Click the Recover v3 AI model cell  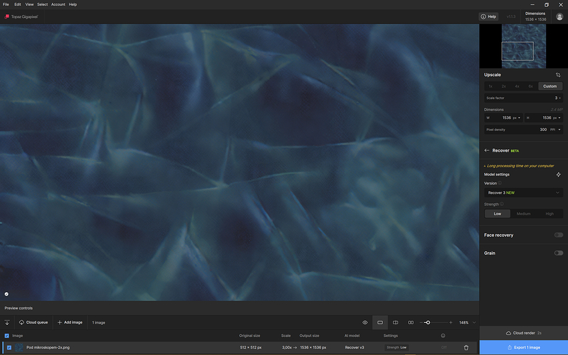click(x=354, y=348)
